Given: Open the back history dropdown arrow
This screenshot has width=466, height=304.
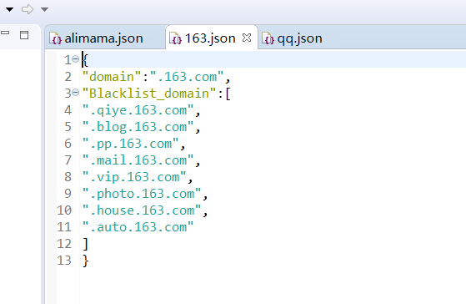Looking at the screenshot, I should coord(9,10).
